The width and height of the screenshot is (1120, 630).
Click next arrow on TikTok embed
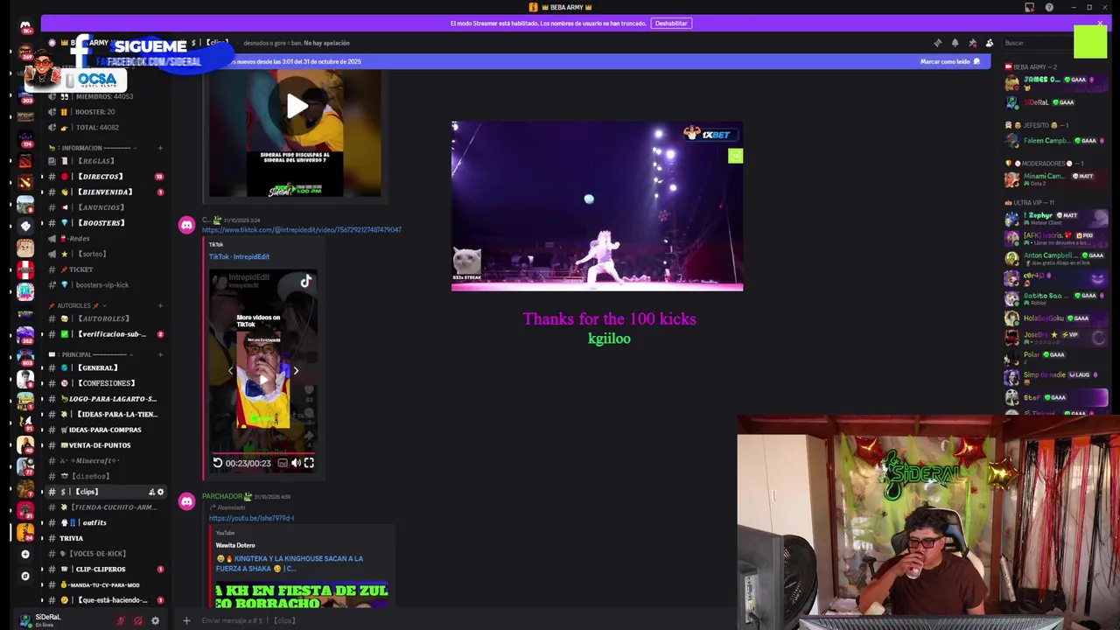pos(296,371)
